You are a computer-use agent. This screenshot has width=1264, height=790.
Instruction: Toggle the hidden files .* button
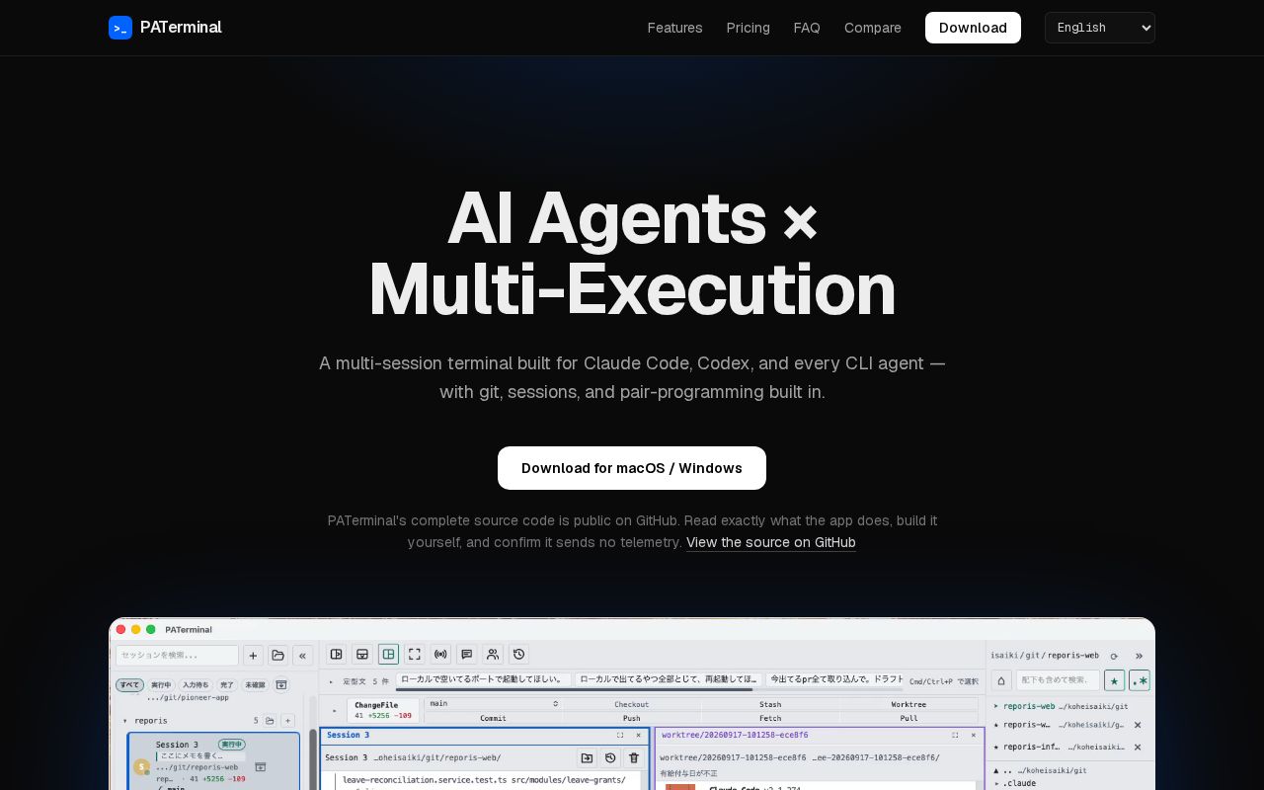click(1140, 680)
